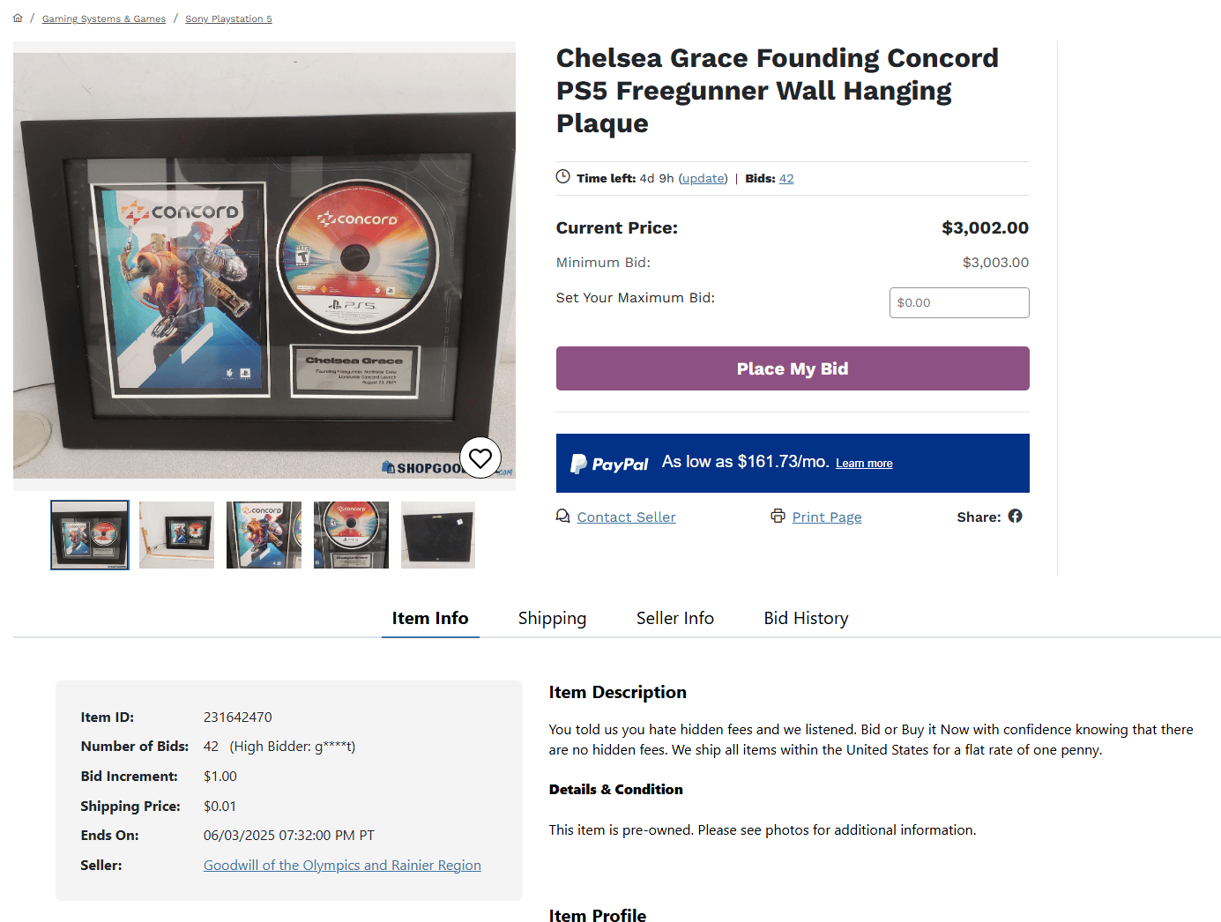The width and height of the screenshot is (1221, 922).
Task: Select the Item Info tab
Action: click(x=430, y=618)
